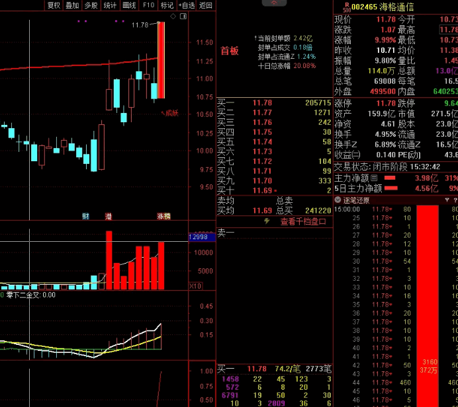Click the detail icon beside 主力净额
Viewport: 458px width, 407px height.
point(374,178)
